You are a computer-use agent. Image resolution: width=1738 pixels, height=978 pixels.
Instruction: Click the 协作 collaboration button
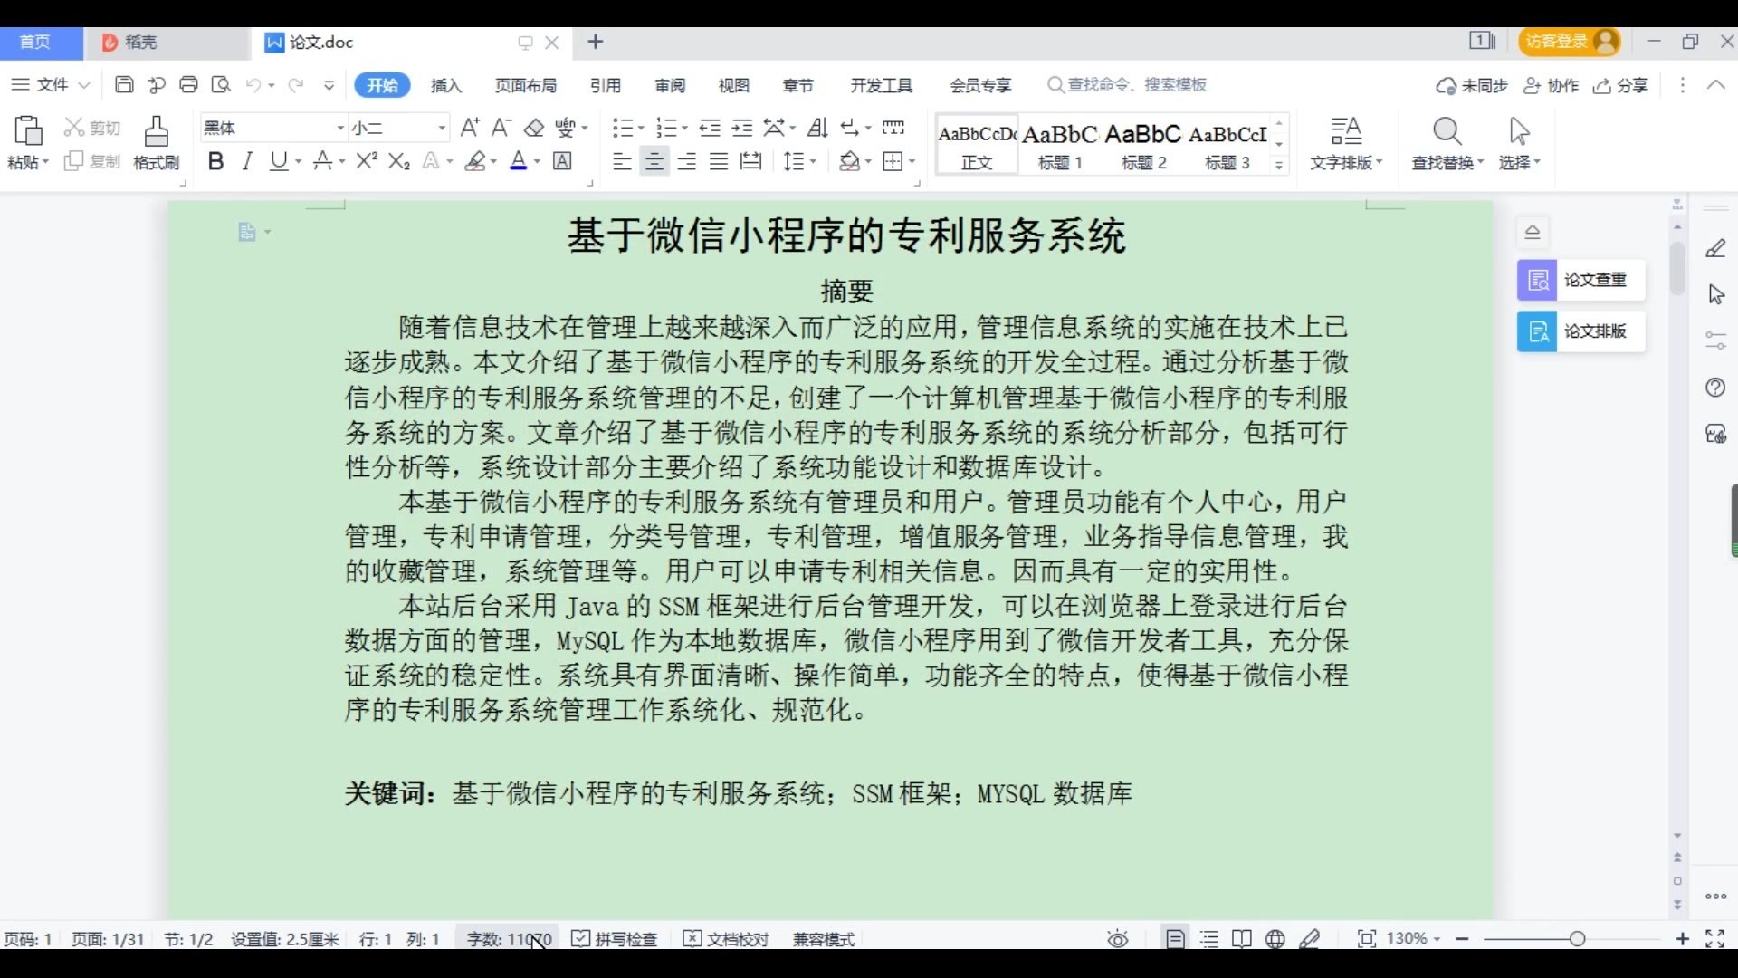[x=1552, y=85]
